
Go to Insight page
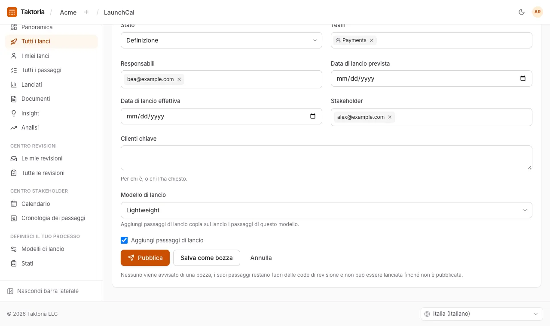(x=52, y=113)
